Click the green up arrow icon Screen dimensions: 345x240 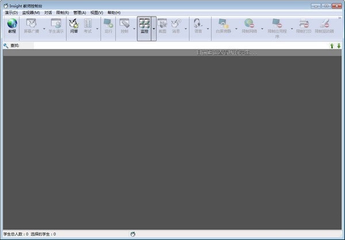[332, 46]
